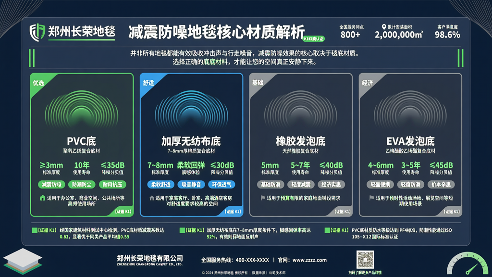Click the 聚氯乙烯复合底材 subtitle
Screen dimensions: 492x277
pyautogui.click(x=82, y=151)
